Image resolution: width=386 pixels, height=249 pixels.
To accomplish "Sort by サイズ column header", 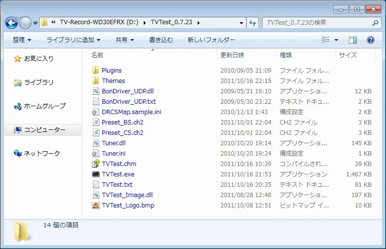I will 347,55.
